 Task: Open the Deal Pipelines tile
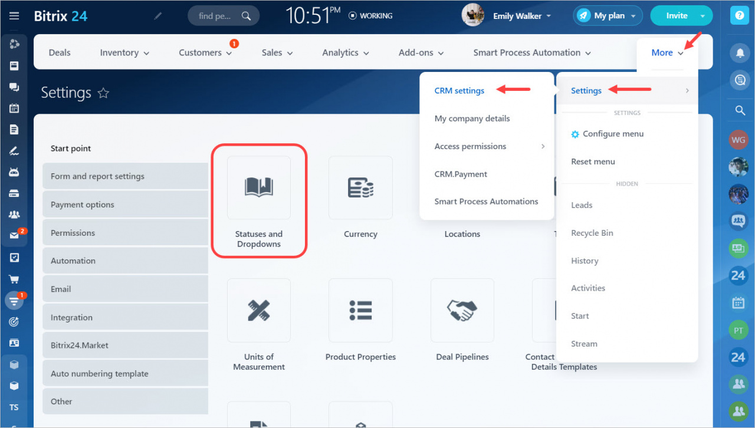coord(462,320)
